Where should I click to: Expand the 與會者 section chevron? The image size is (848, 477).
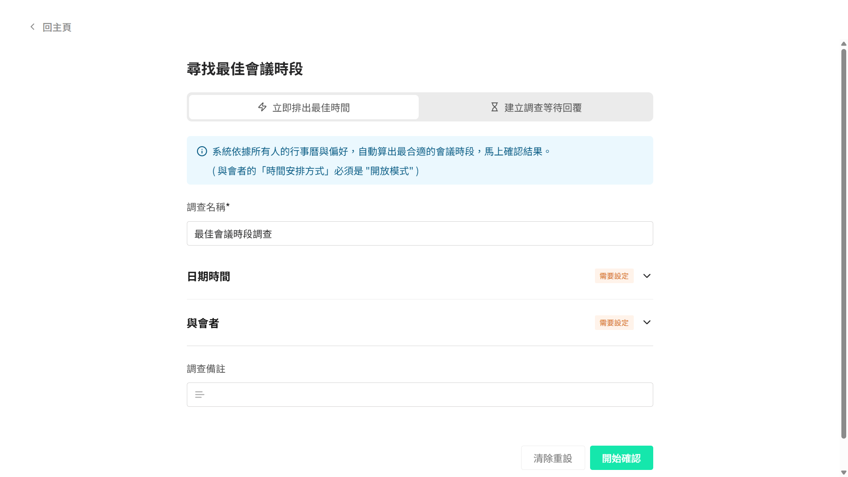click(x=647, y=322)
